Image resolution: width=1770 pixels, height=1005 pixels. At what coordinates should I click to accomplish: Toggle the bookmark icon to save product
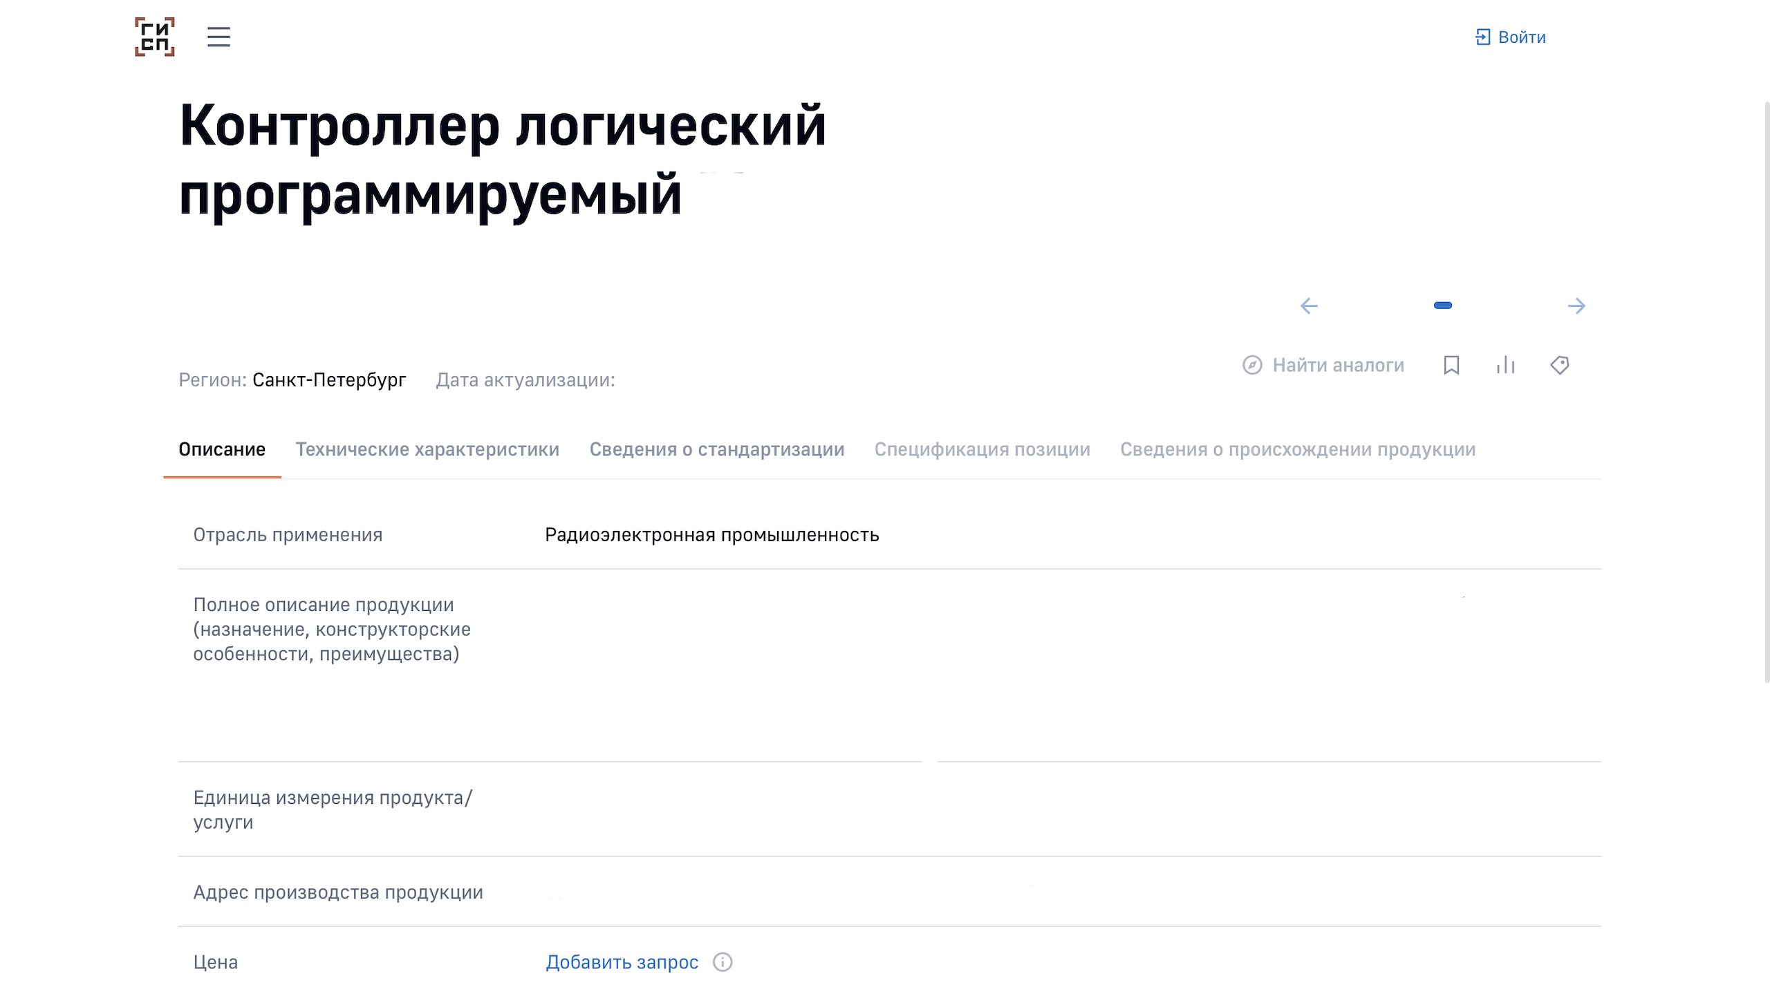pyautogui.click(x=1451, y=365)
